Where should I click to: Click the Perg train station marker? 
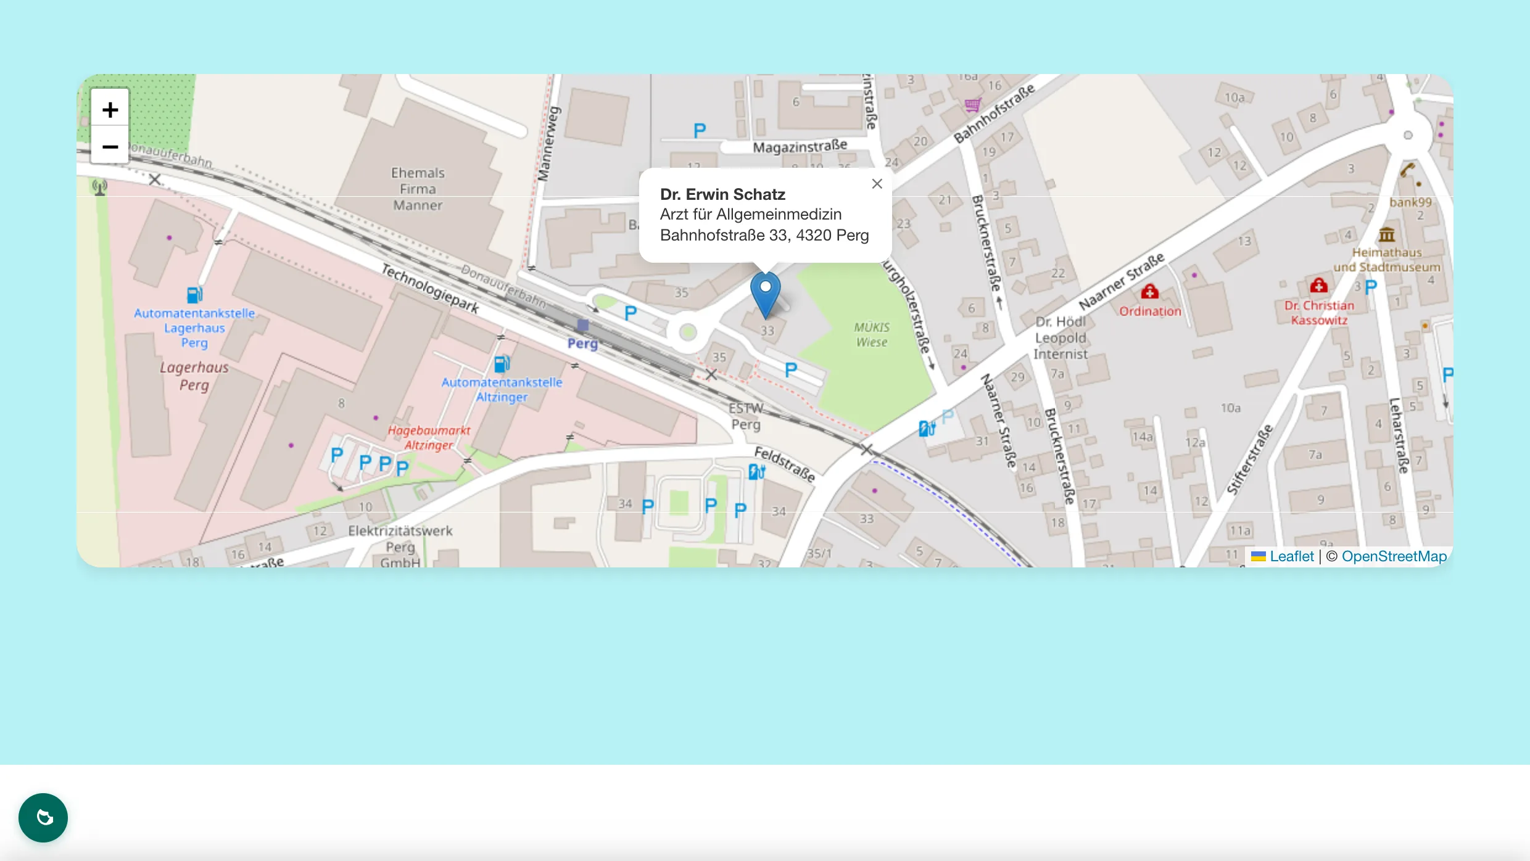(x=582, y=325)
